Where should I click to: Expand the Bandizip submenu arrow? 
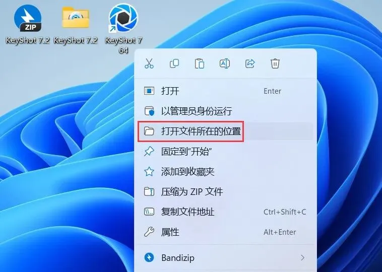pyautogui.click(x=302, y=257)
